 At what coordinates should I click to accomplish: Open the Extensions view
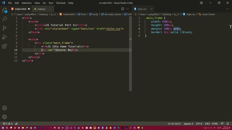[x=5, y=46]
